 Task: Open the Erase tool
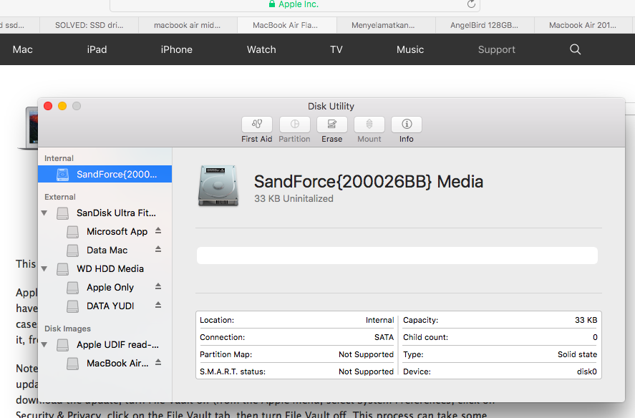point(332,125)
